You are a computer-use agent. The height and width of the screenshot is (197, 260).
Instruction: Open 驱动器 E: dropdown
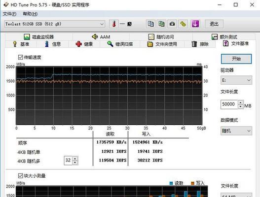[x=236, y=80]
